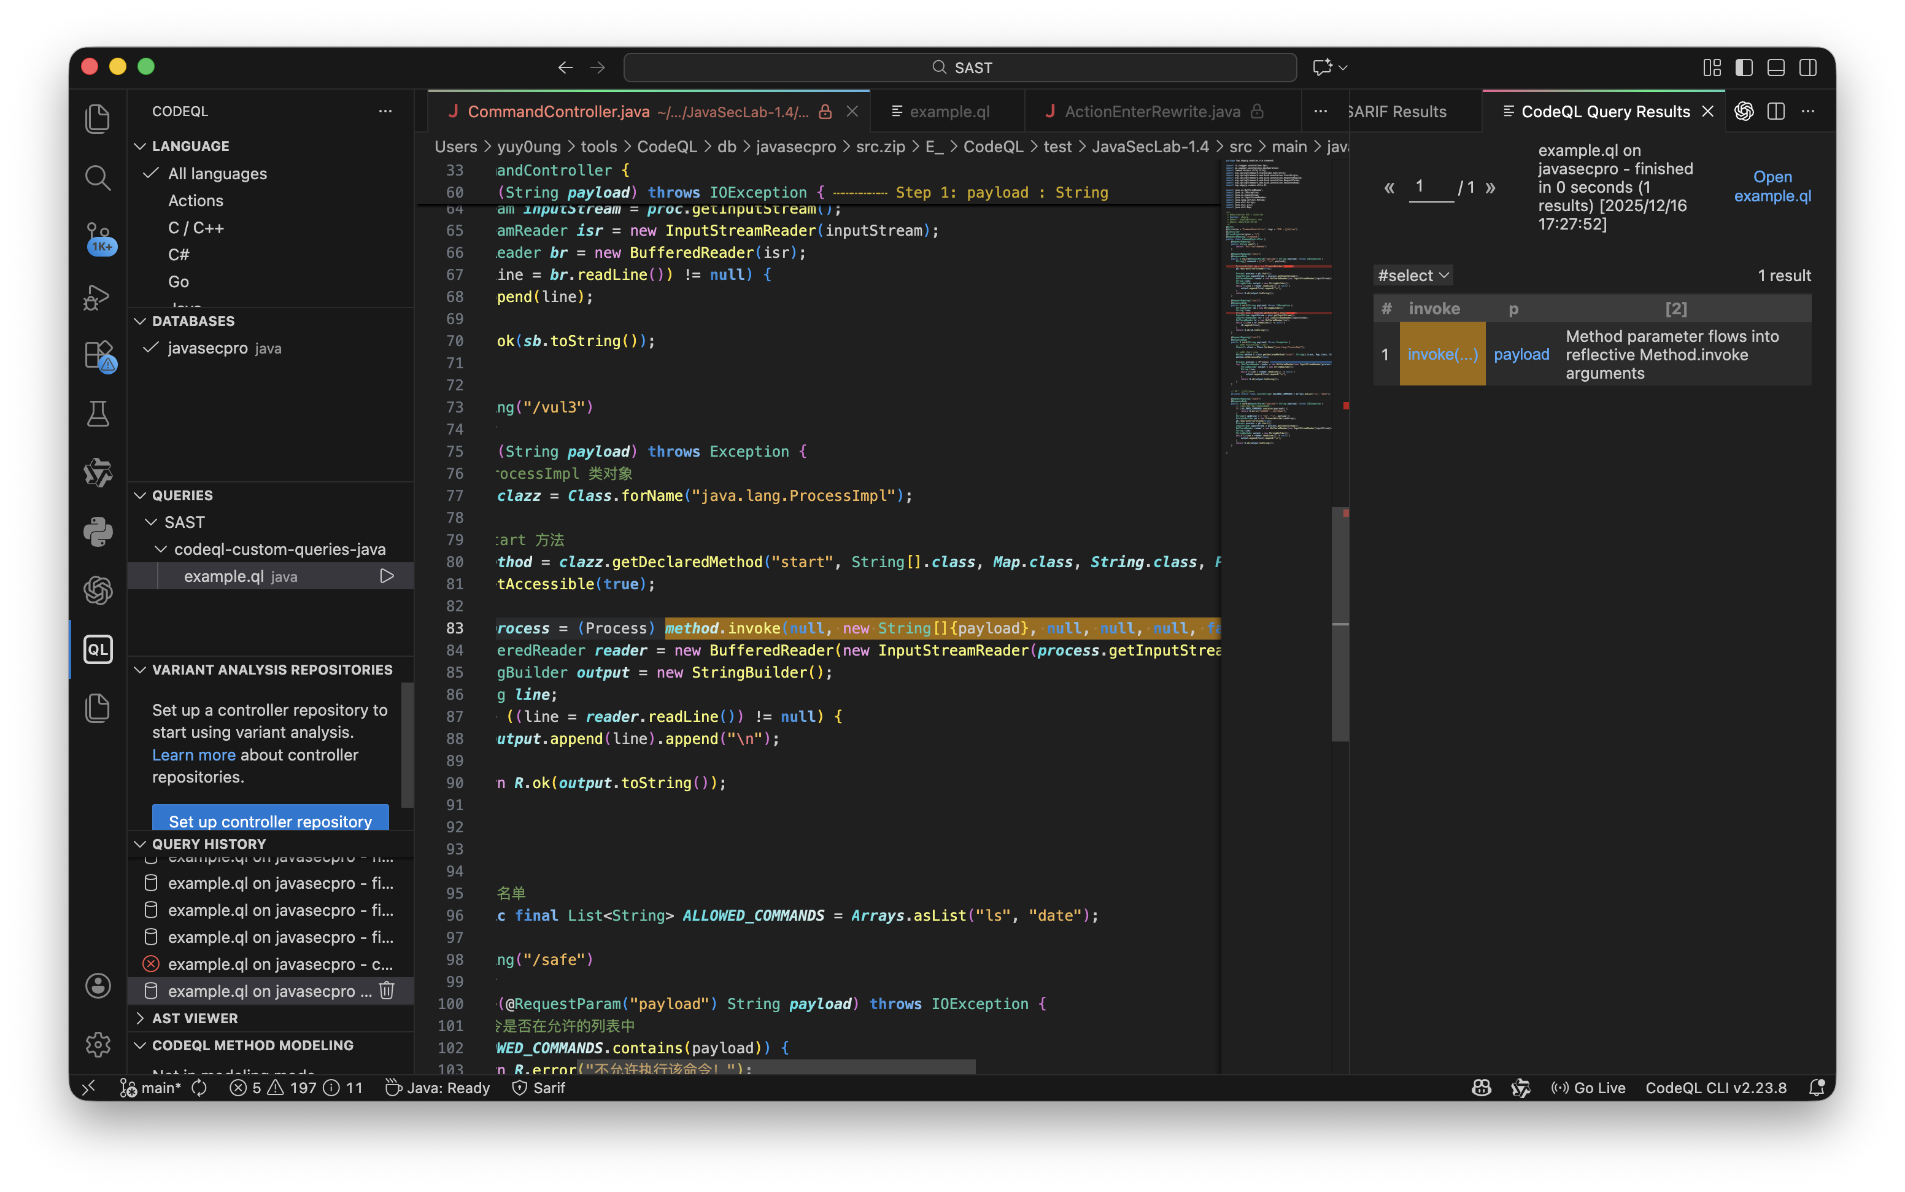
Task: Run the example.ql query with play icon
Action: click(386, 576)
